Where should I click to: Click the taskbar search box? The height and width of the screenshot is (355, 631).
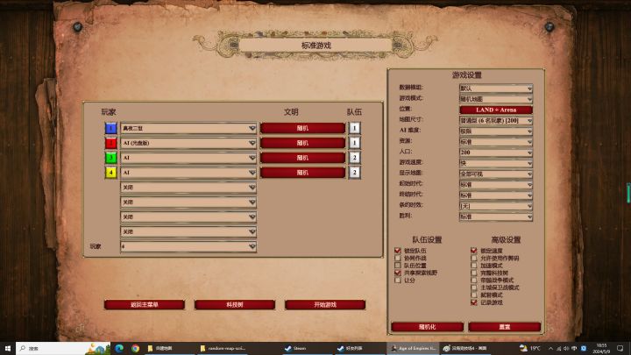64,348
